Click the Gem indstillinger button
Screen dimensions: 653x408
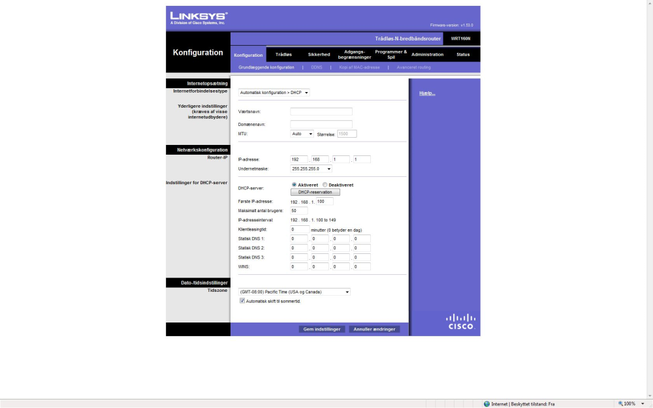pyautogui.click(x=322, y=329)
